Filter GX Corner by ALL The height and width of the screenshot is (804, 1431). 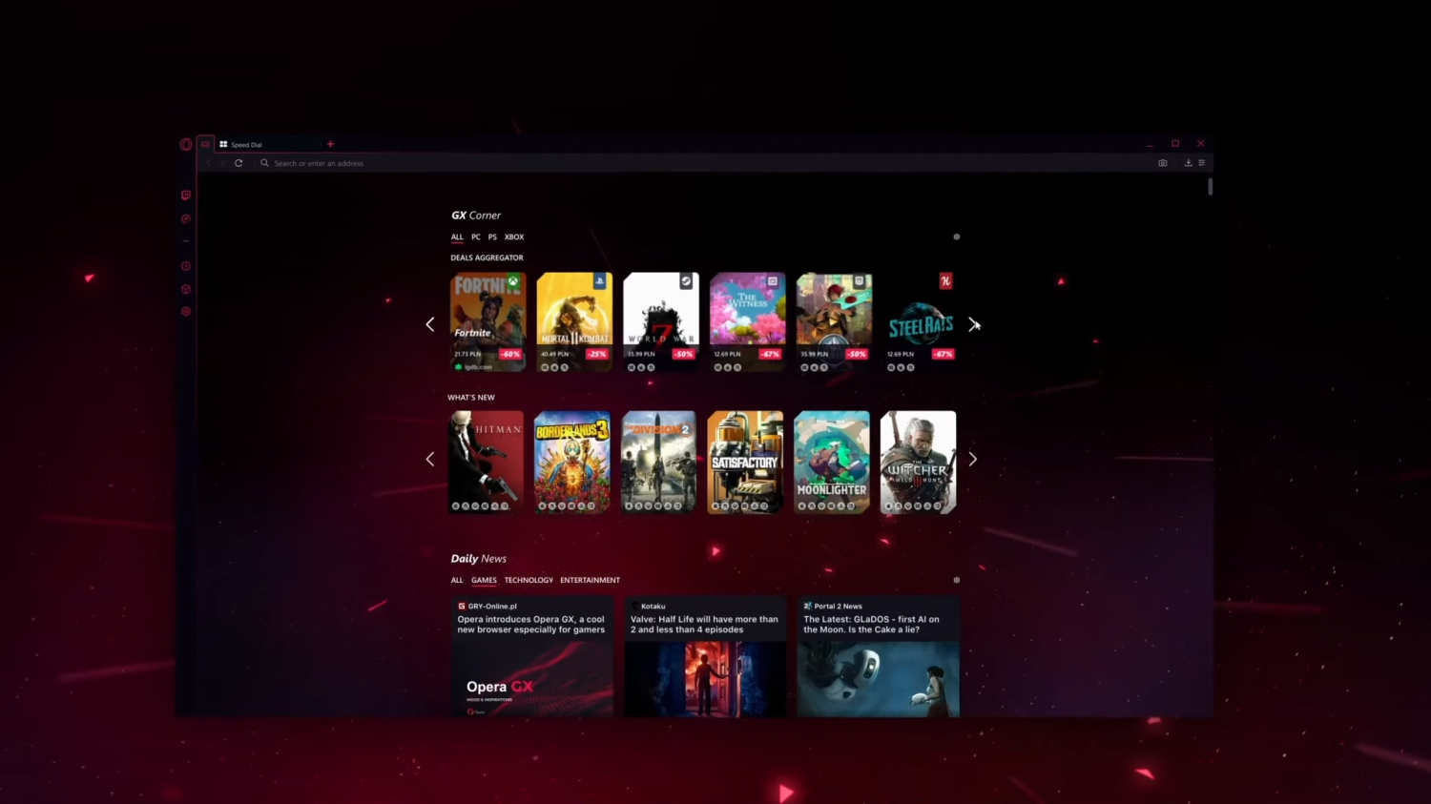tap(457, 237)
